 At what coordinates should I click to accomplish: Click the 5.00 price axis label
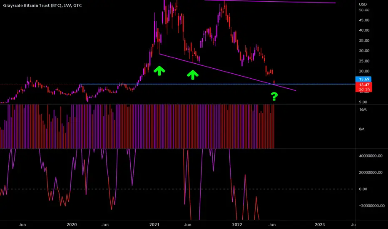point(363,102)
